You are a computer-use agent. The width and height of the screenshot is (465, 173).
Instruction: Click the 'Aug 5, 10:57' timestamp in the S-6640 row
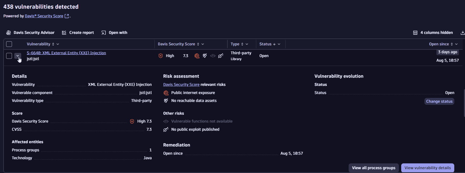point(448,60)
